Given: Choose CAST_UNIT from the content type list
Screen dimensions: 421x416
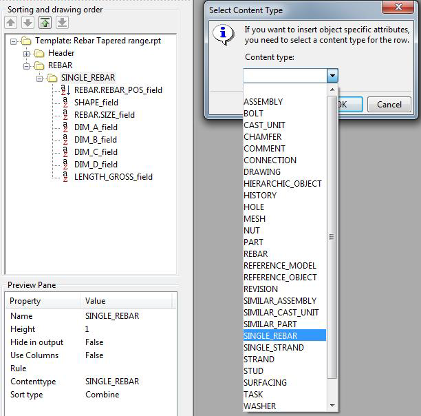Looking at the screenshot, I should point(264,125).
